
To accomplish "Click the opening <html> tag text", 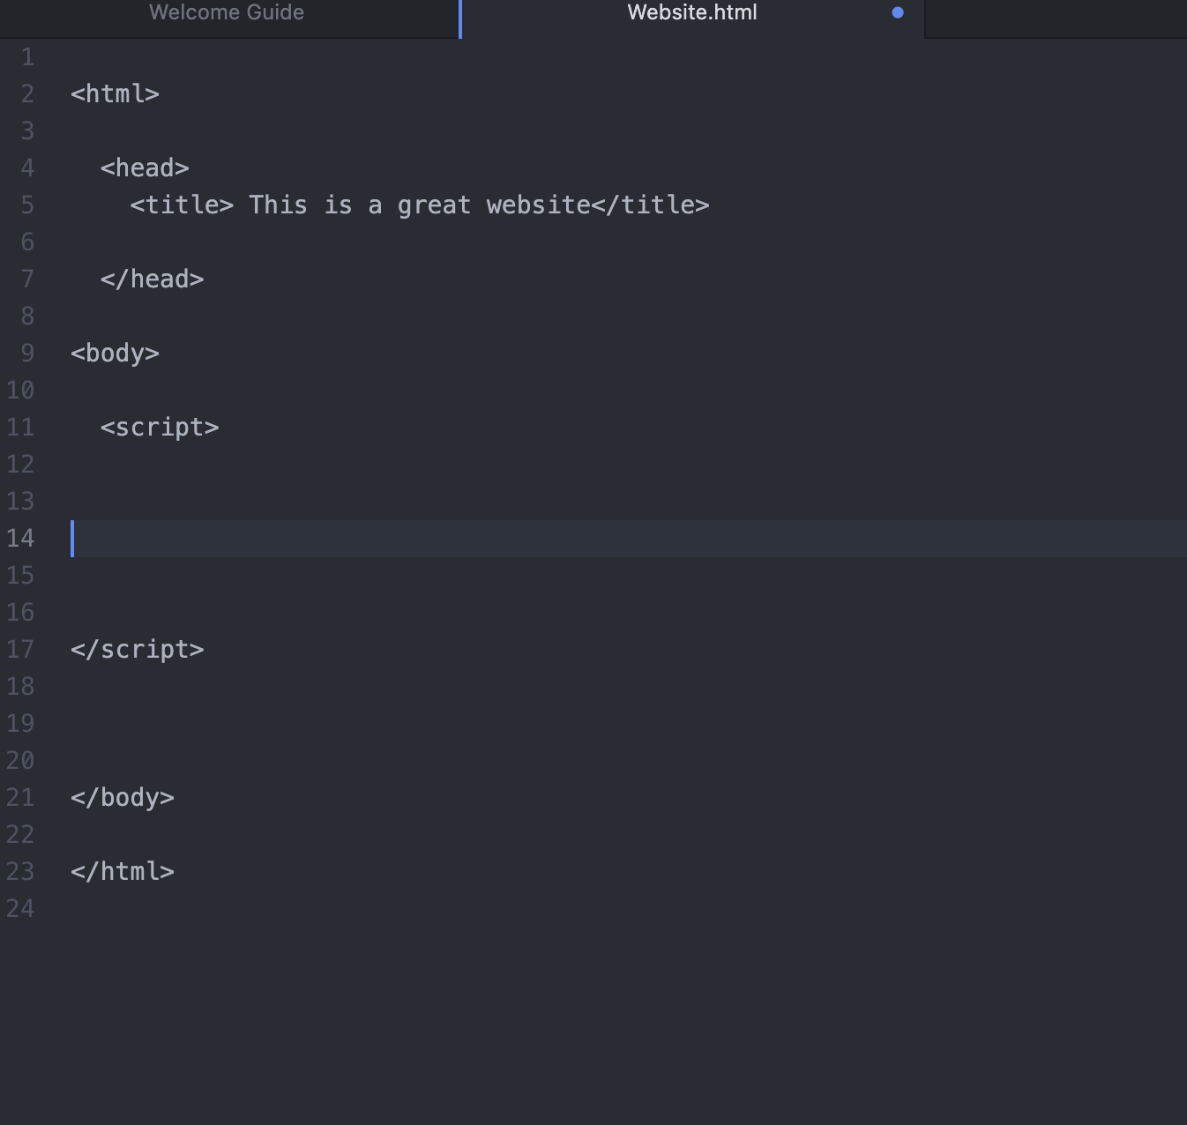I will coord(115,94).
